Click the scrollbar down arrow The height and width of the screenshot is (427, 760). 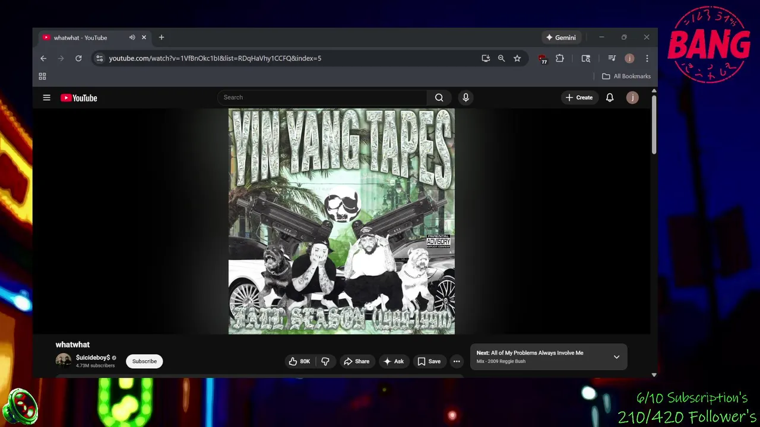pos(654,374)
